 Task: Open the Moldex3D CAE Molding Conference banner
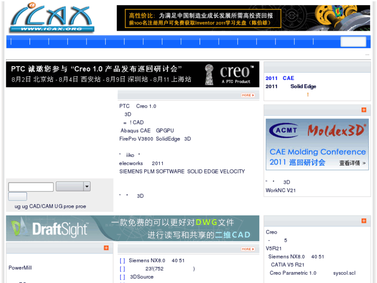[317, 144]
